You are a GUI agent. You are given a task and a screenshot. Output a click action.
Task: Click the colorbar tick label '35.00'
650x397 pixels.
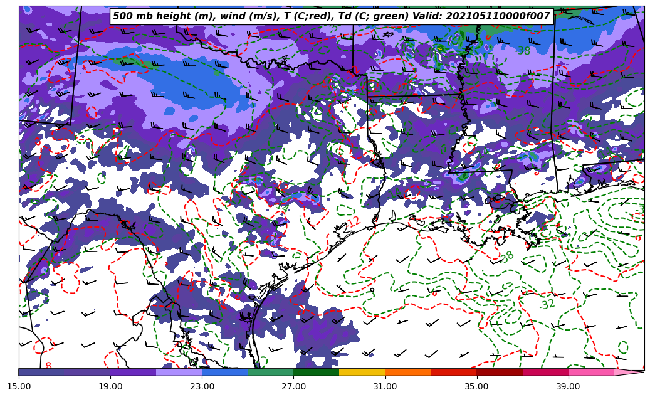[477, 386]
